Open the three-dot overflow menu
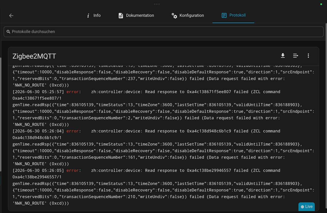Screen dimensions: 327x213 tap(308, 56)
